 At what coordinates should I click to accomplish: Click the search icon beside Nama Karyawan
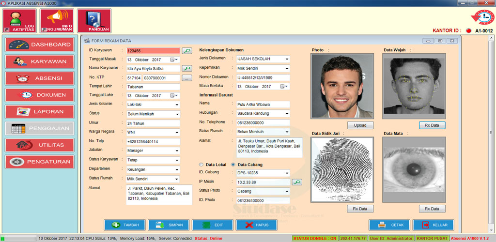[x=186, y=69]
